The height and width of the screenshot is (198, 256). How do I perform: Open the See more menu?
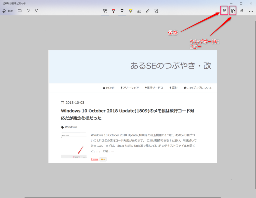click(250, 11)
